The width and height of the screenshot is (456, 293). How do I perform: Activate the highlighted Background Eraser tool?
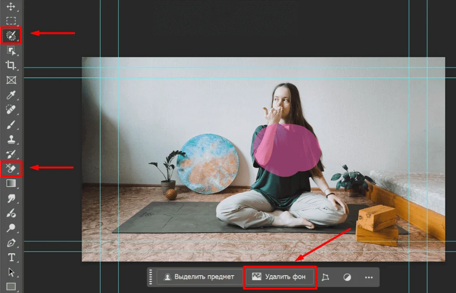click(11, 168)
